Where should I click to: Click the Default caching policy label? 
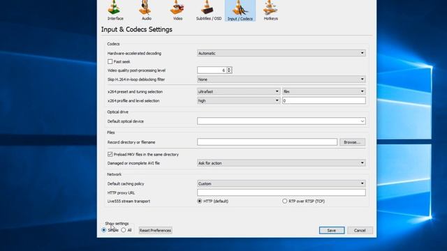point(126,183)
